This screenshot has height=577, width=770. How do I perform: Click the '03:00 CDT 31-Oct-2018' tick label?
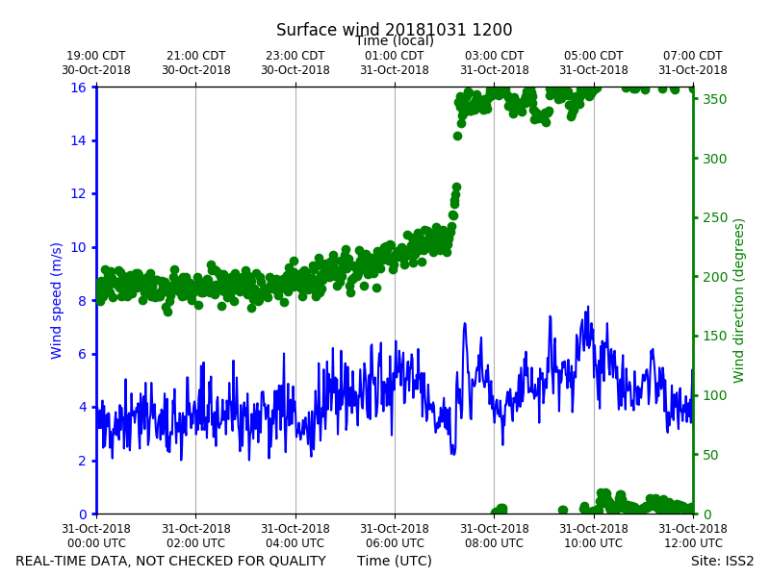click(495, 63)
